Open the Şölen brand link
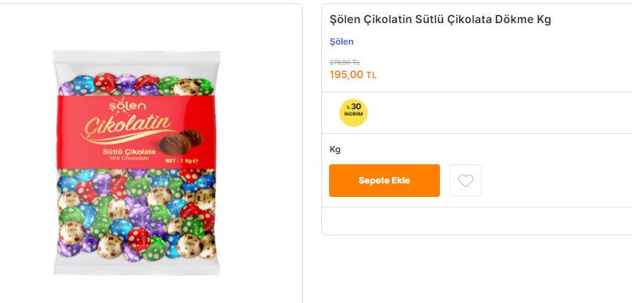 (341, 41)
